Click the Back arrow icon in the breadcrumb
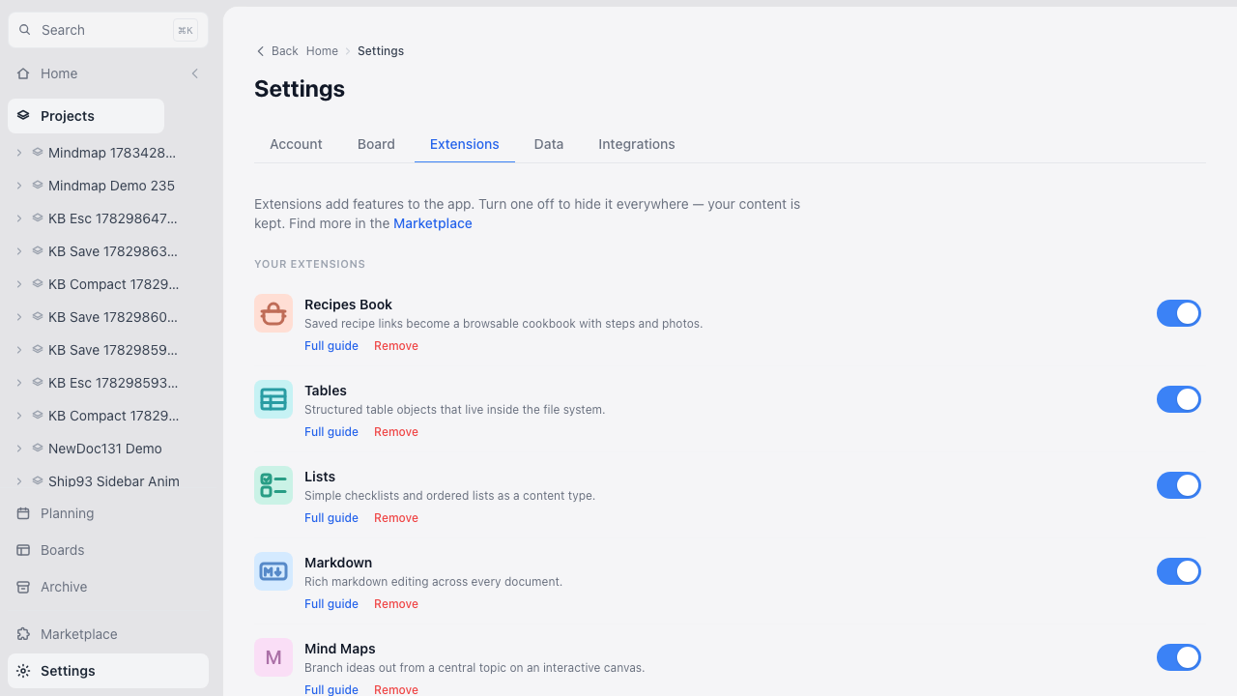The width and height of the screenshot is (1237, 696). coord(260,51)
